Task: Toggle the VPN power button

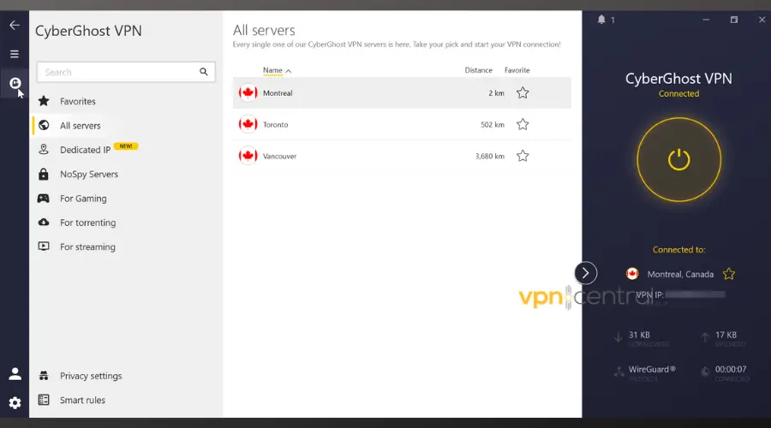Action: [678, 159]
